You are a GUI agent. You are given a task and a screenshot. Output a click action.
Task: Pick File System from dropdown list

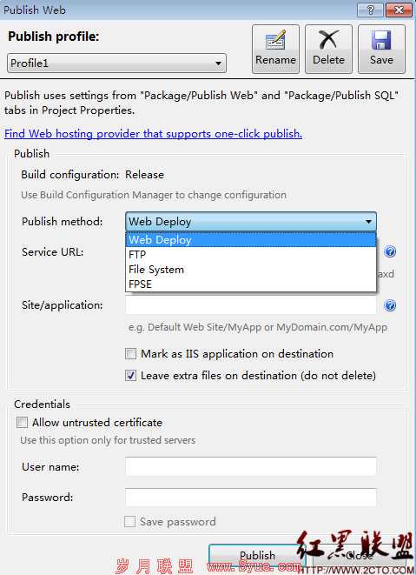click(251, 270)
